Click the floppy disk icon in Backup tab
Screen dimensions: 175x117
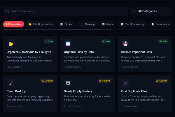click(x=62, y=24)
